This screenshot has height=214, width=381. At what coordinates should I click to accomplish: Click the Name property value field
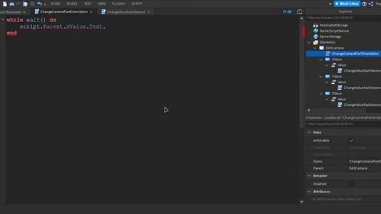click(364, 161)
